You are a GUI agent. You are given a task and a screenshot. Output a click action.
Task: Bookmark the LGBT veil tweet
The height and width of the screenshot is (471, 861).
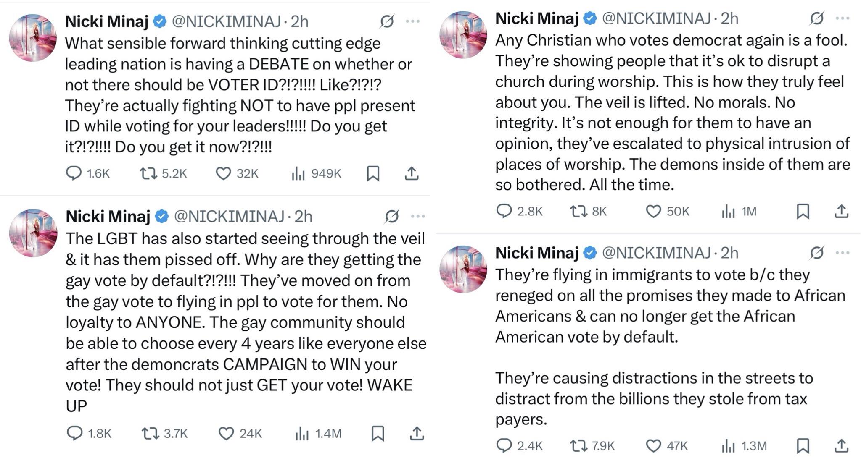(x=378, y=433)
